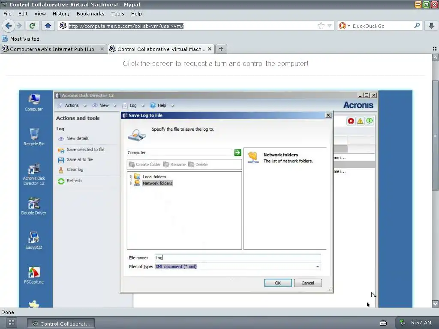439x329 pixels.
Task: Click the Control Collaborat... taskbar button
Action: [x=61, y=323]
